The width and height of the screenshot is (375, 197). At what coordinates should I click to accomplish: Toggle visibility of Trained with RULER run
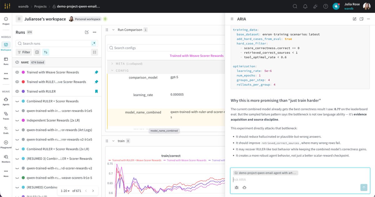coord(17,92)
